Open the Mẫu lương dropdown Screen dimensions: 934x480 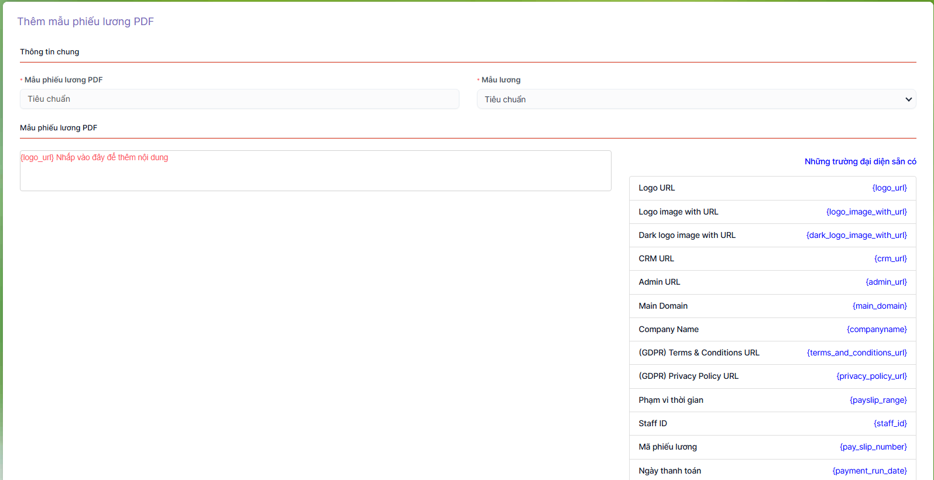[x=696, y=99]
